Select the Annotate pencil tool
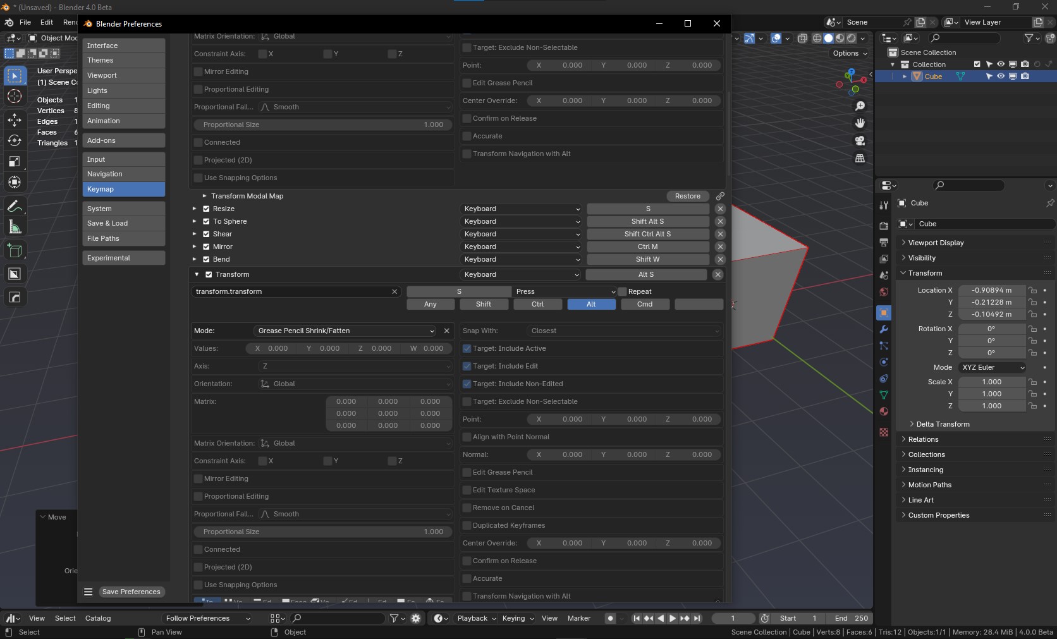 click(x=15, y=206)
